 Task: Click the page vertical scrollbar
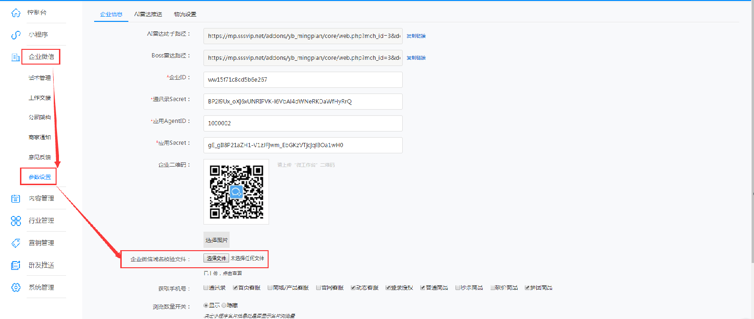pyautogui.click(x=752, y=132)
